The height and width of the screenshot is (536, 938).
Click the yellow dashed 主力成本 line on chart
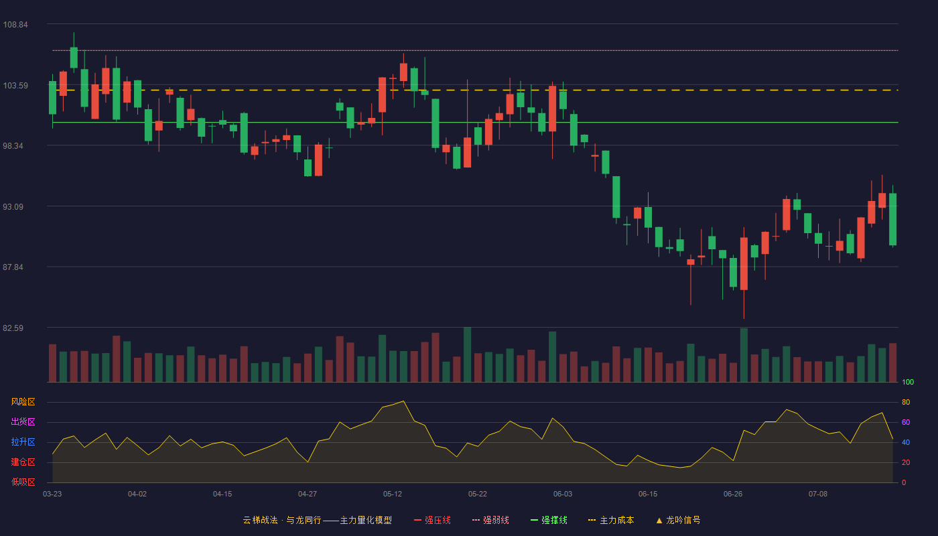point(475,90)
